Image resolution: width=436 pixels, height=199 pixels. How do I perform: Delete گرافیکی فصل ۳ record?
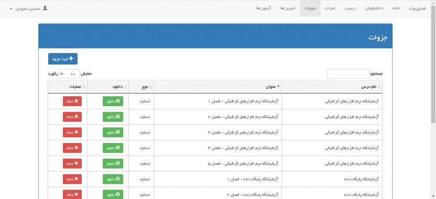click(x=72, y=132)
